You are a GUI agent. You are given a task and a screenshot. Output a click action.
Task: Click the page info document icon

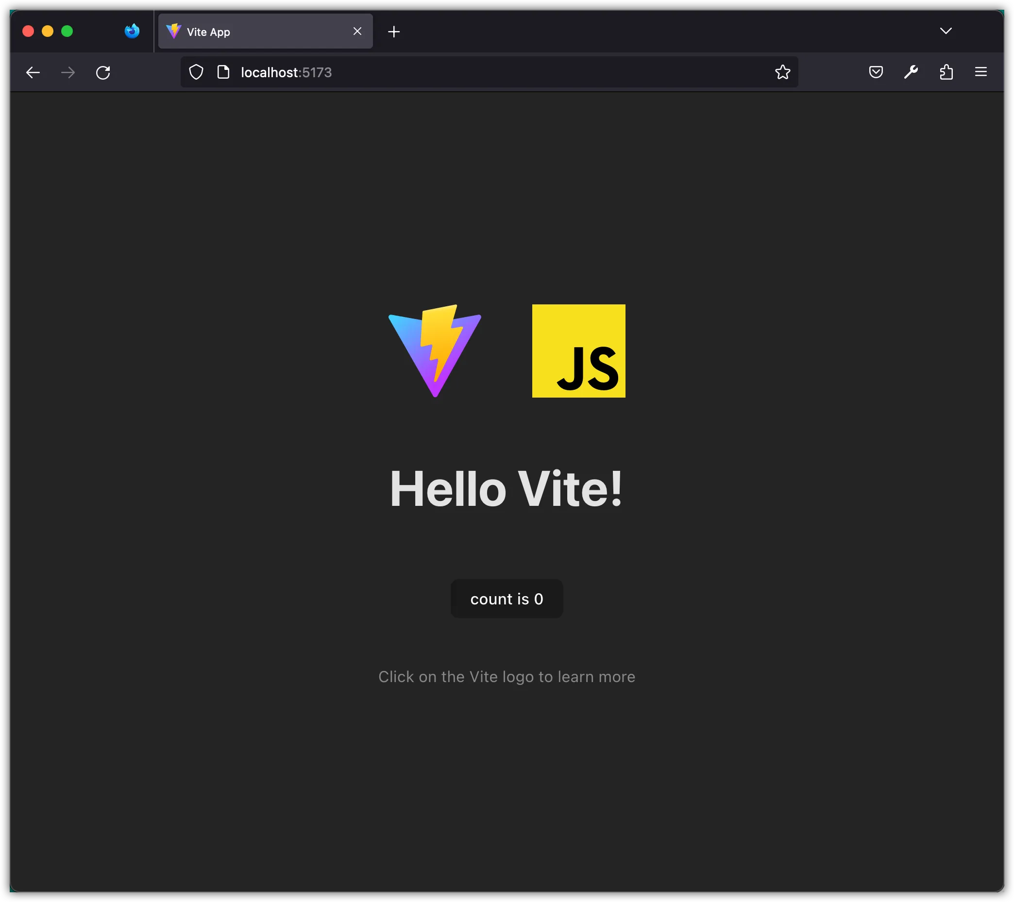pos(224,72)
